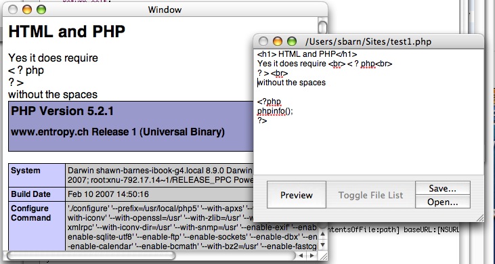
Task: Click the 'phpinfo();' line in editor
Action: click(275, 111)
